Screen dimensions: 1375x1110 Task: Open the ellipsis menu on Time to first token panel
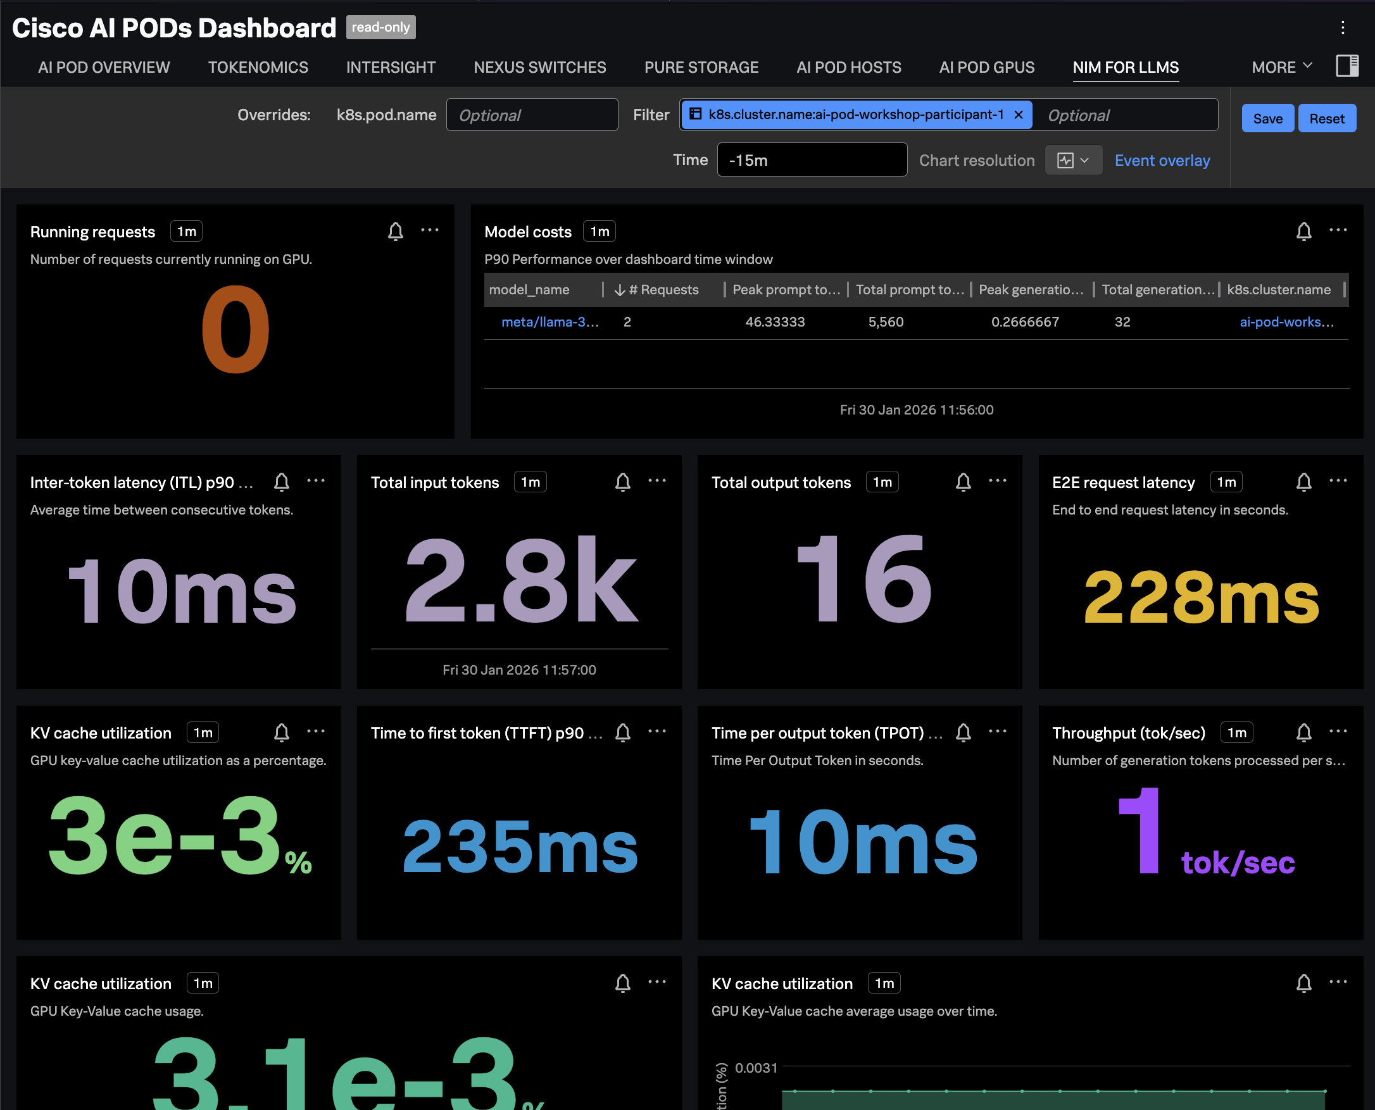click(x=658, y=733)
